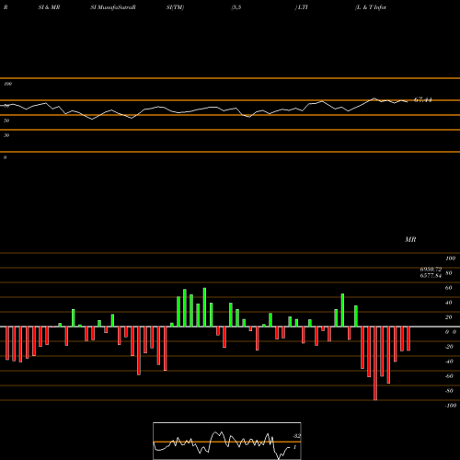Screen dimensions: 460x460
Task: Click the RSI value label 67.44
Action: click(x=423, y=99)
